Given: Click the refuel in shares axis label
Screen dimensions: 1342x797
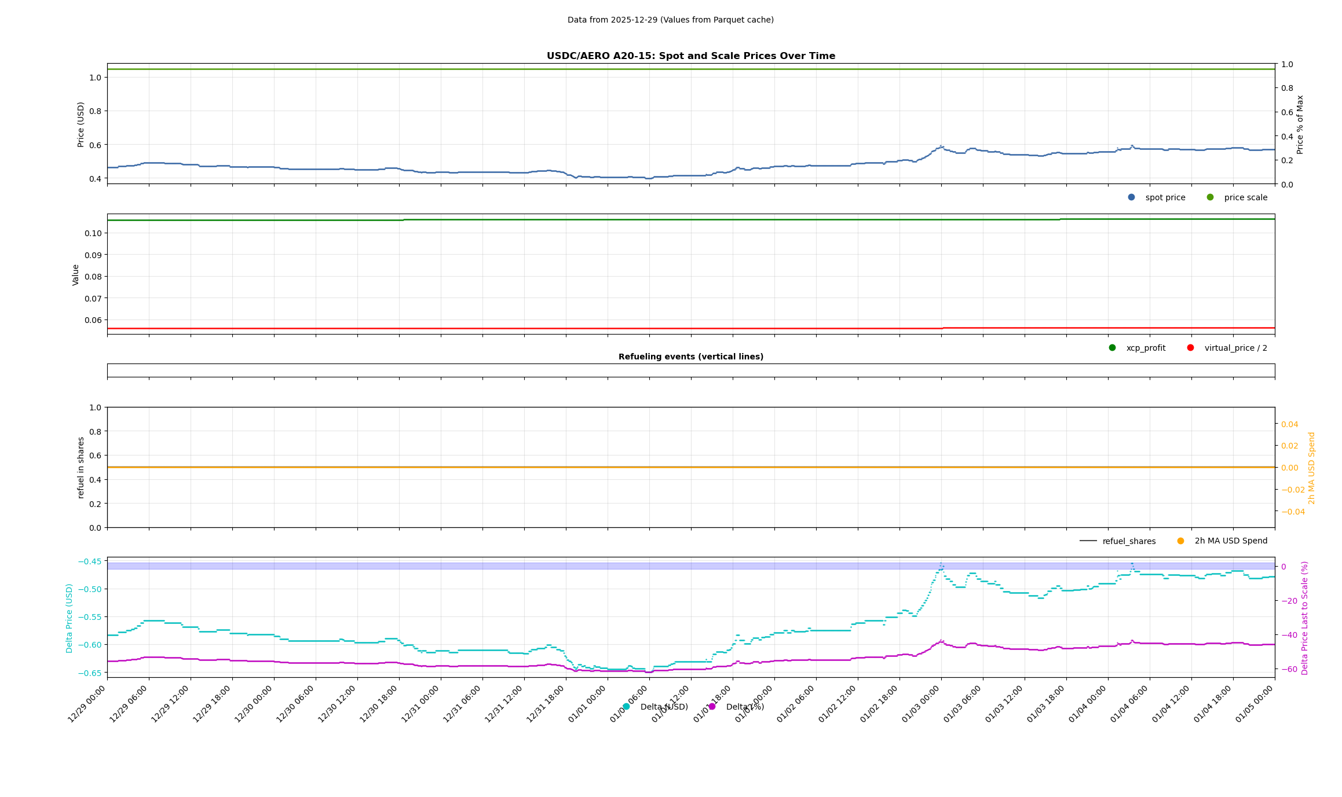Looking at the screenshot, I should (x=81, y=468).
